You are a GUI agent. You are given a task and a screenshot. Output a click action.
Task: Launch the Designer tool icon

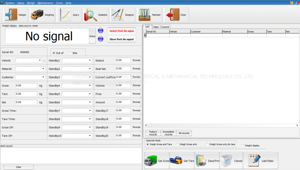(117, 15)
